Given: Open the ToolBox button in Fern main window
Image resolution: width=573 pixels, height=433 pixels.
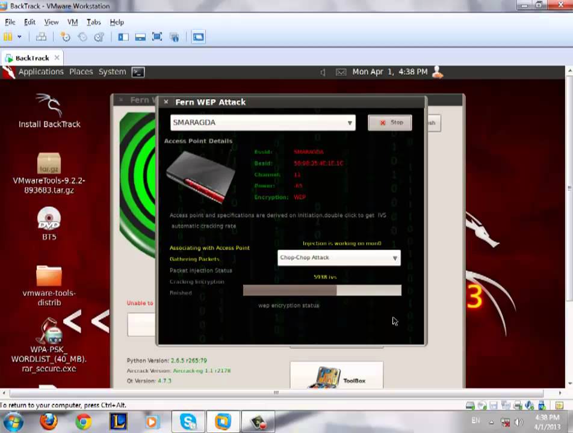Looking at the screenshot, I should pos(336,375).
